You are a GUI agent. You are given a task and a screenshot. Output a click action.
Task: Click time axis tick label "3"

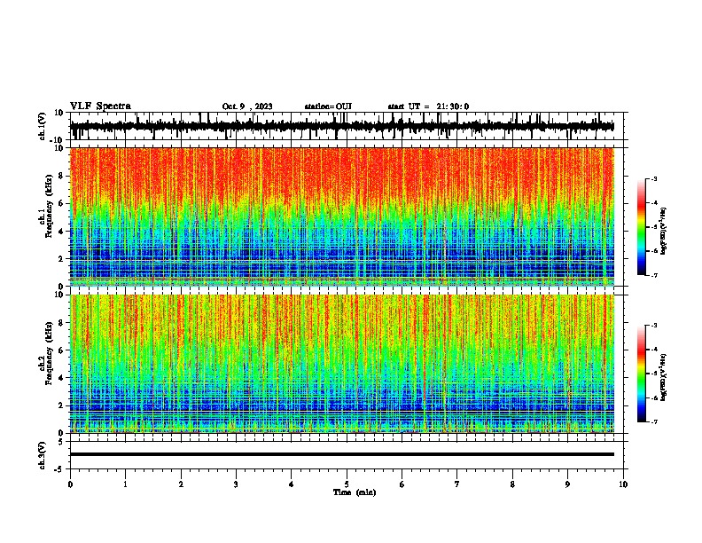click(236, 484)
